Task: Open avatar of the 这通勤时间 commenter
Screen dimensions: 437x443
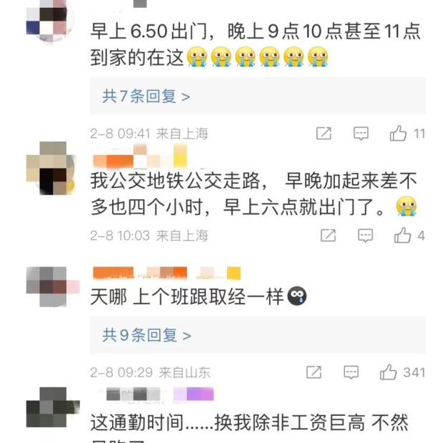Action: pyautogui.click(x=53, y=407)
